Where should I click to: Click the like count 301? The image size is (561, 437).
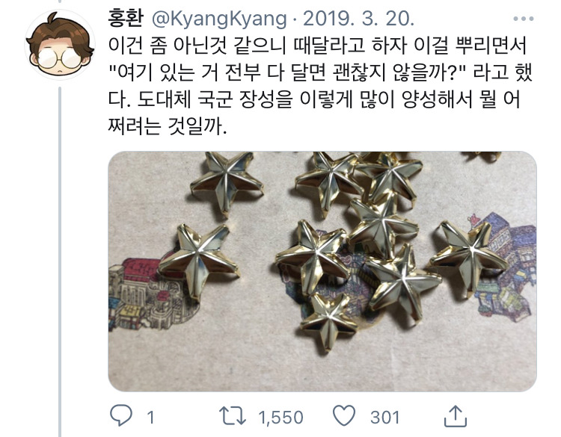[384, 417]
